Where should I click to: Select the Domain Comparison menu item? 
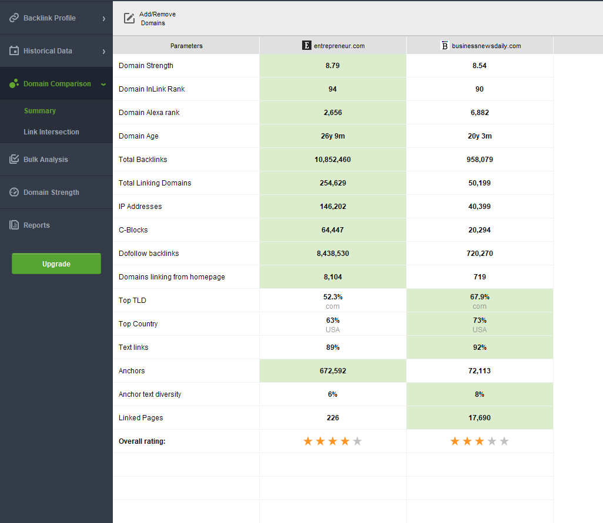56,83
